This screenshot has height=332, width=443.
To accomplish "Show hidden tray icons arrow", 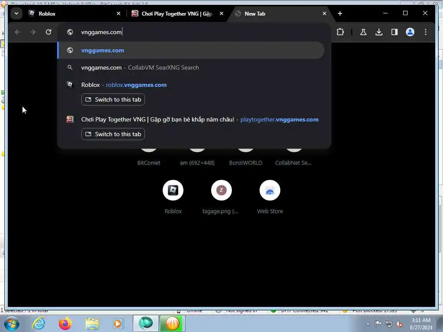I will tap(368, 324).
